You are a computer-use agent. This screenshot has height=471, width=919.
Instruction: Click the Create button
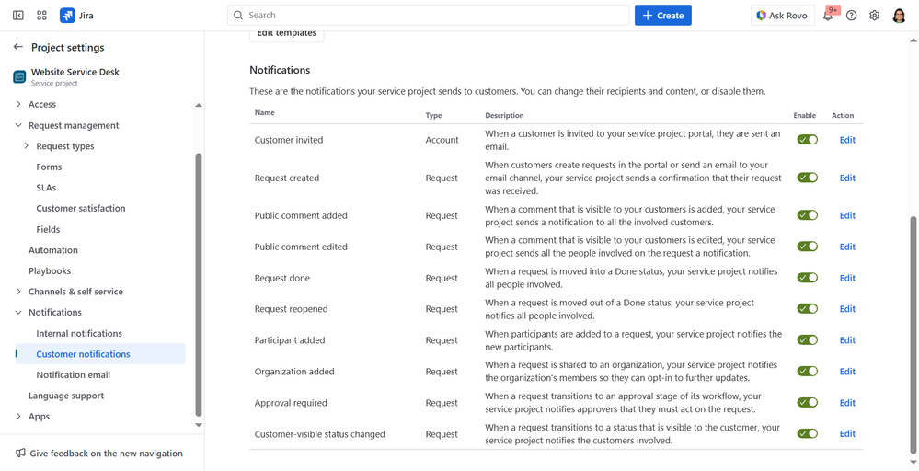point(662,16)
